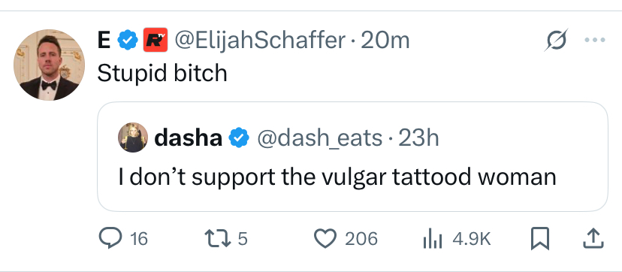Open dasha's small avatar in quoted post
The height and width of the screenshot is (272, 622).
point(133,138)
